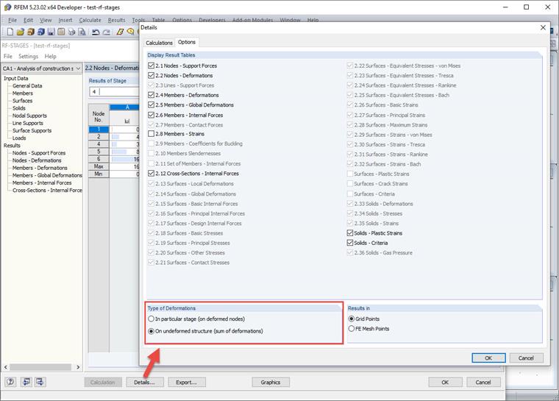Open the File menu in RFEM menu bar
The image size is (559, 401).
pos(13,21)
